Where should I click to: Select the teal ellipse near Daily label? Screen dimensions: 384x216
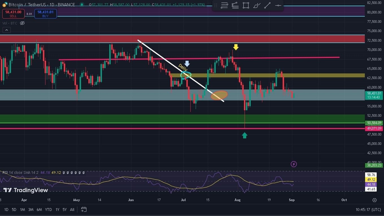(x=186, y=75)
